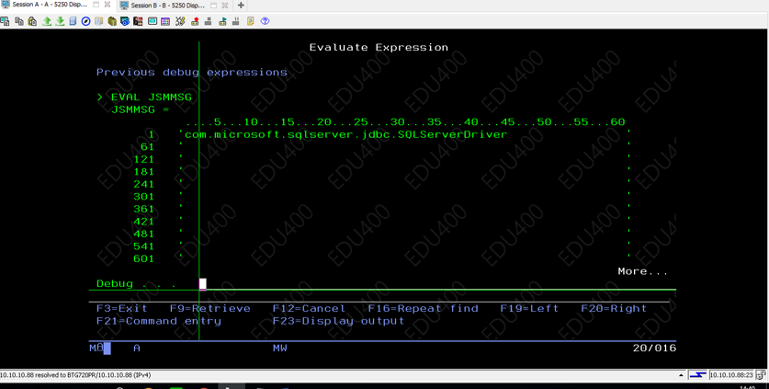Click the Paste clipboard icon in toolbar
This screenshot has width=769, height=389.
pyautogui.click(x=32, y=21)
